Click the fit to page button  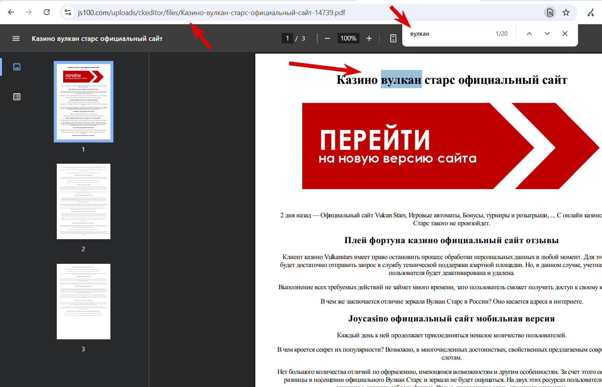(x=393, y=38)
